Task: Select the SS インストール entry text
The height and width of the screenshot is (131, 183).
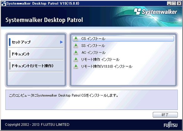Action: (x=93, y=46)
